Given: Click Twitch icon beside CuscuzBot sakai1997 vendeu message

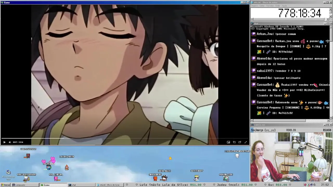Looking at the screenshot, I should tap(254, 85).
